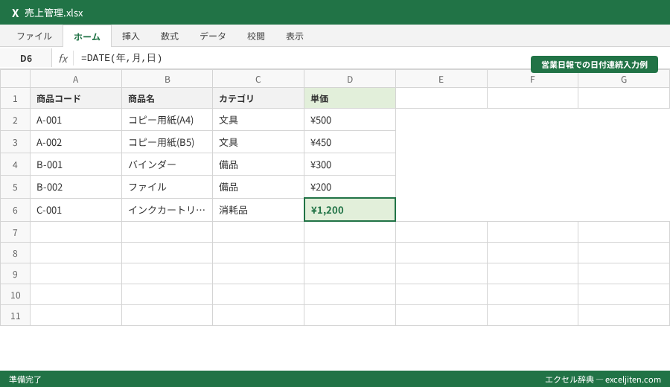
Task: Click the エクセル辞典 exceljiten.com footer text
Action: click(603, 380)
